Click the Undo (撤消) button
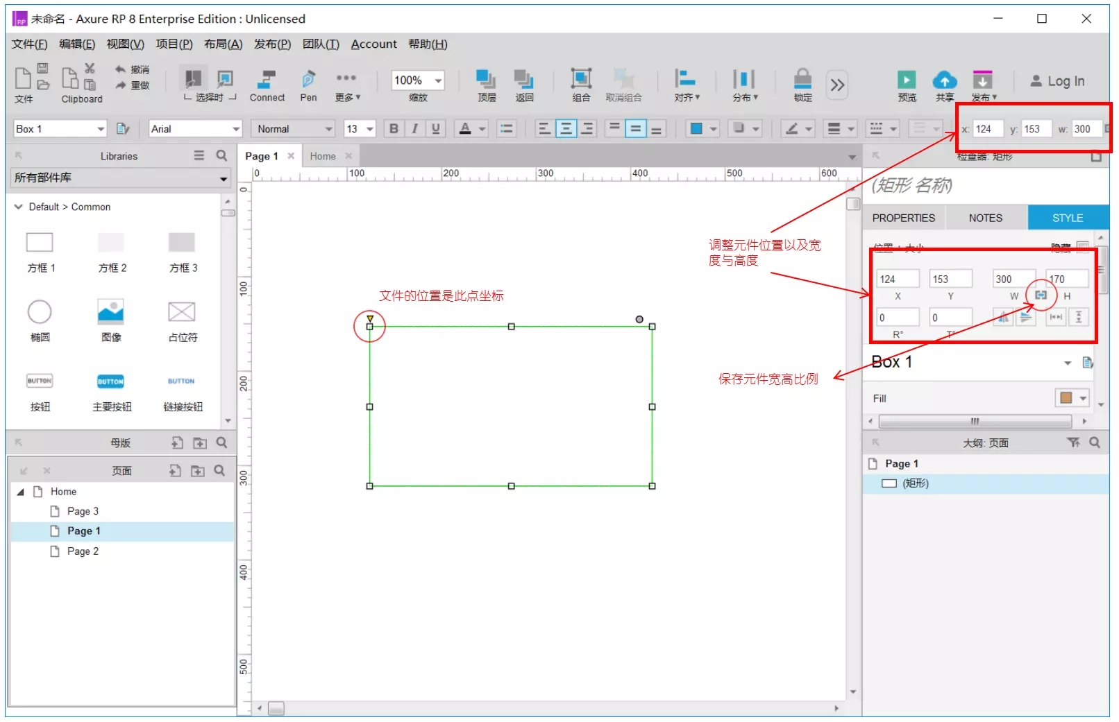The height and width of the screenshot is (722, 1119). (132, 69)
